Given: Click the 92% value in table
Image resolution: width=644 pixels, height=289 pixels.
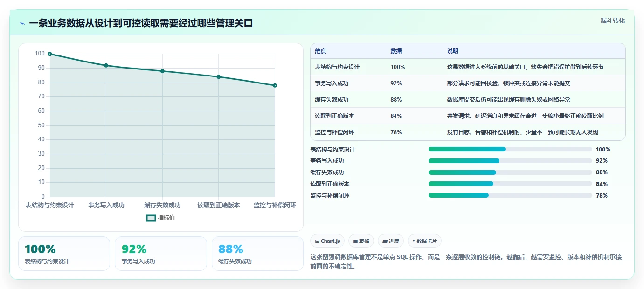Looking at the screenshot, I should click(x=396, y=83).
